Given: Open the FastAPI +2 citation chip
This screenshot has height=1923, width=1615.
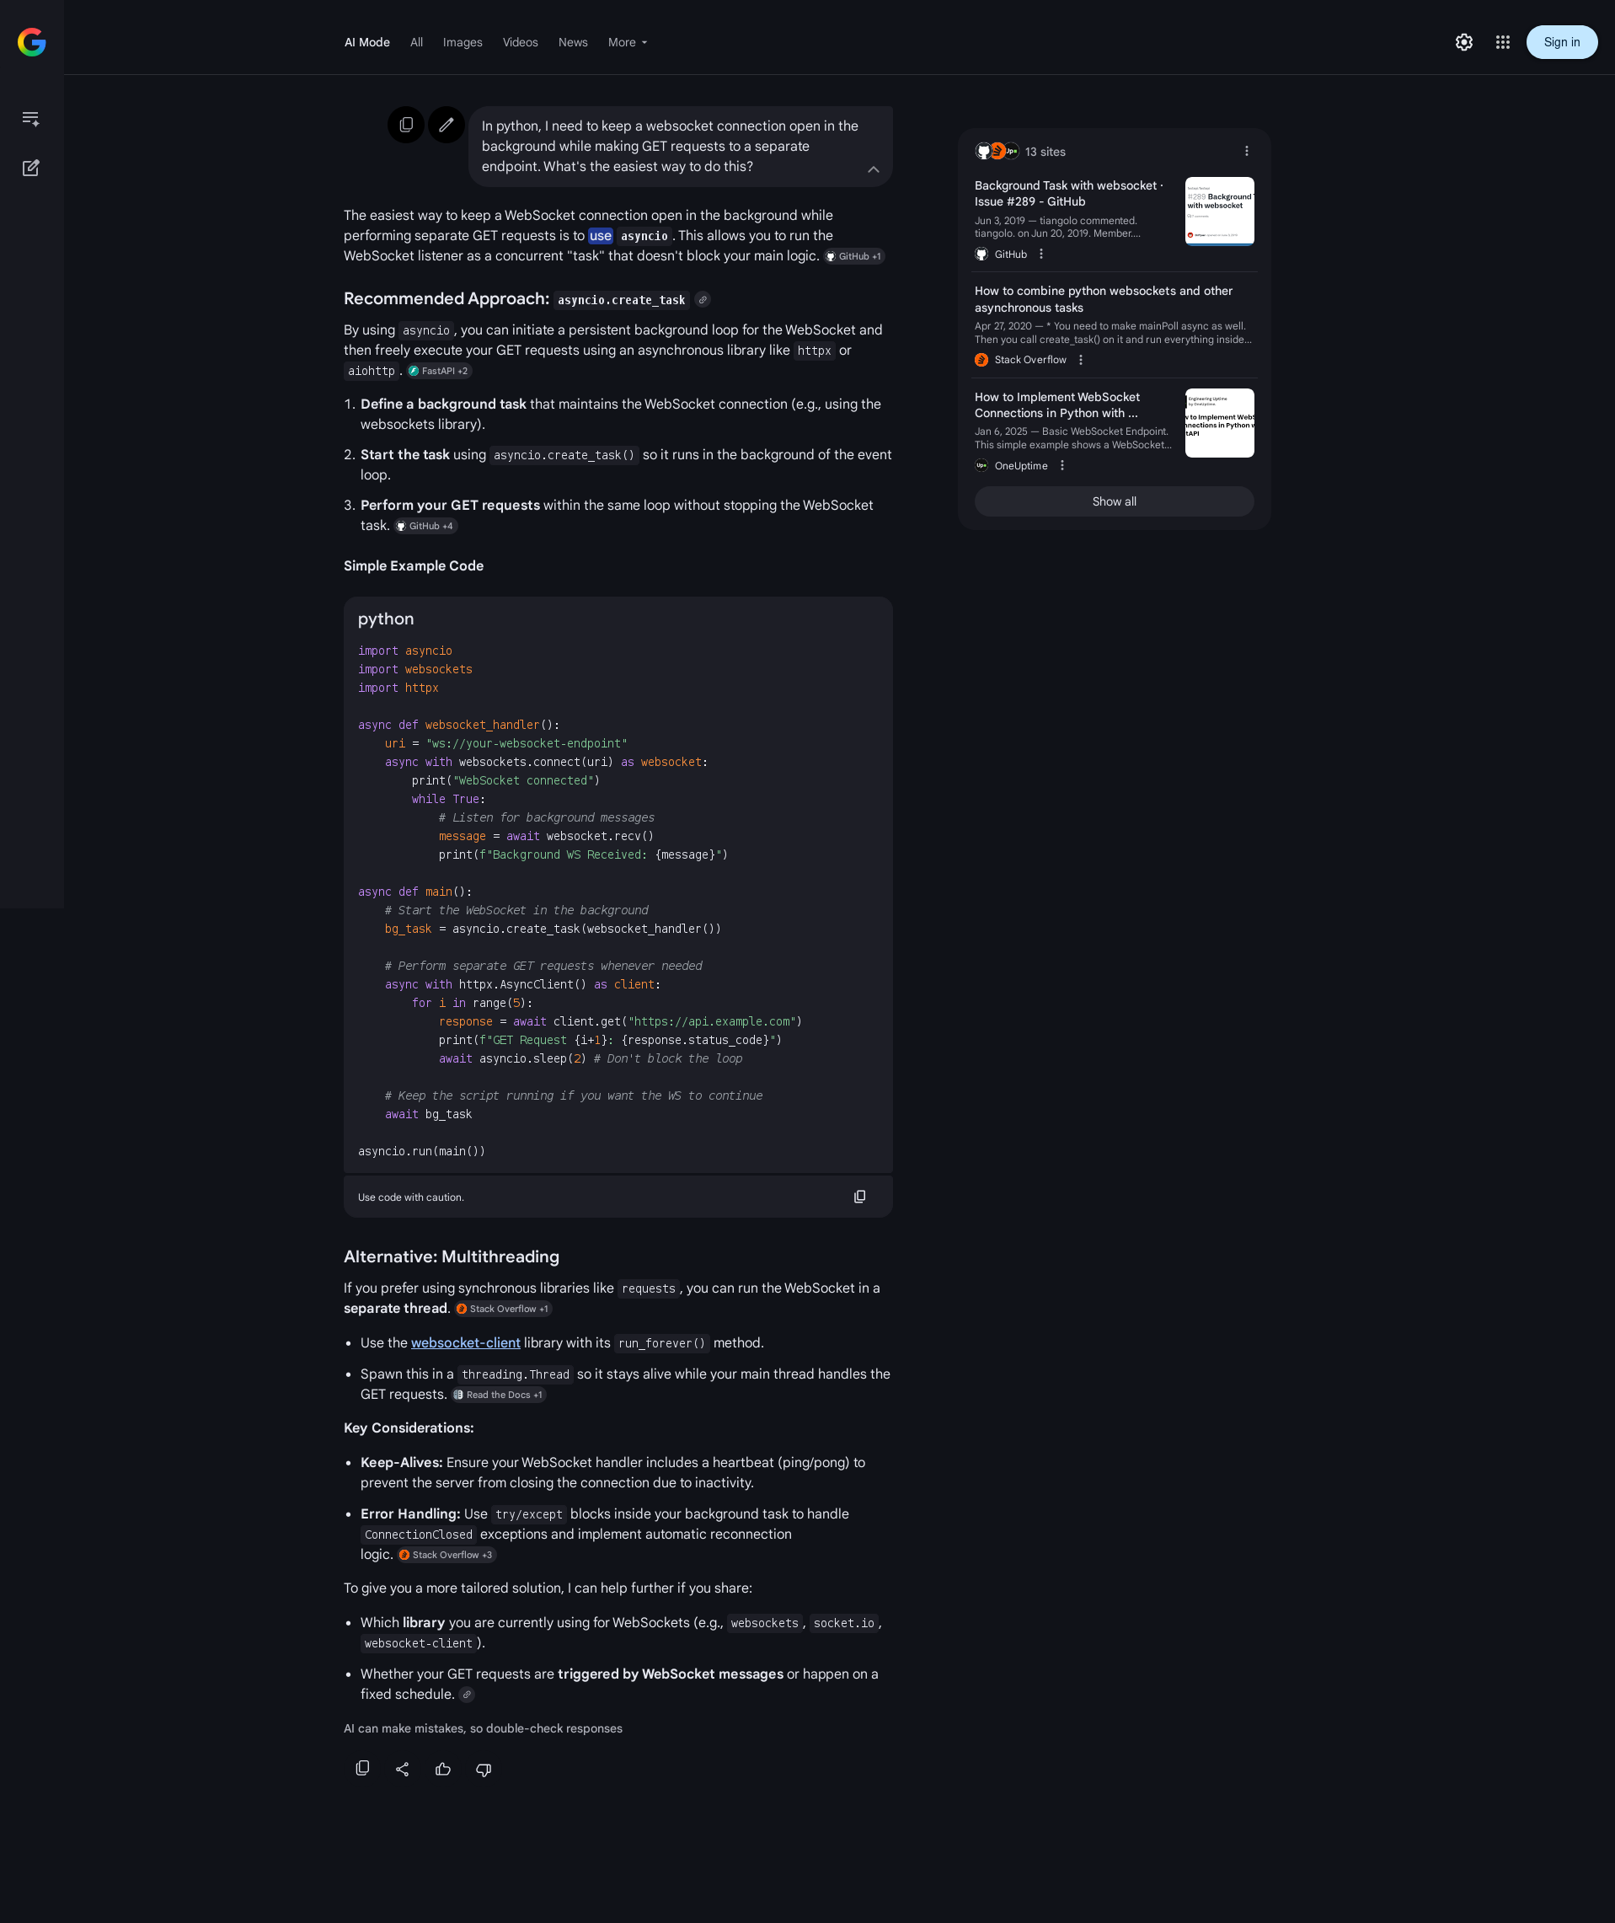Looking at the screenshot, I should click(x=439, y=371).
